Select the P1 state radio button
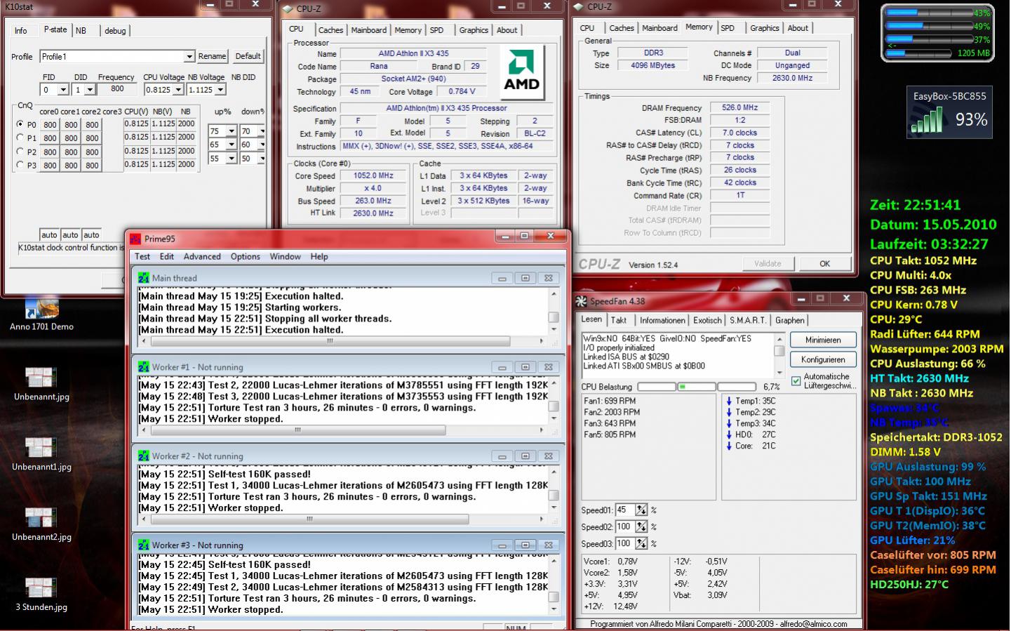 (20, 138)
